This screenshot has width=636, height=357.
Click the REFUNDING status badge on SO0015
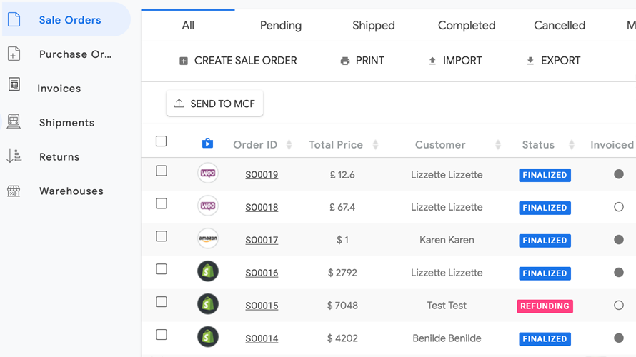coord(545,306)
